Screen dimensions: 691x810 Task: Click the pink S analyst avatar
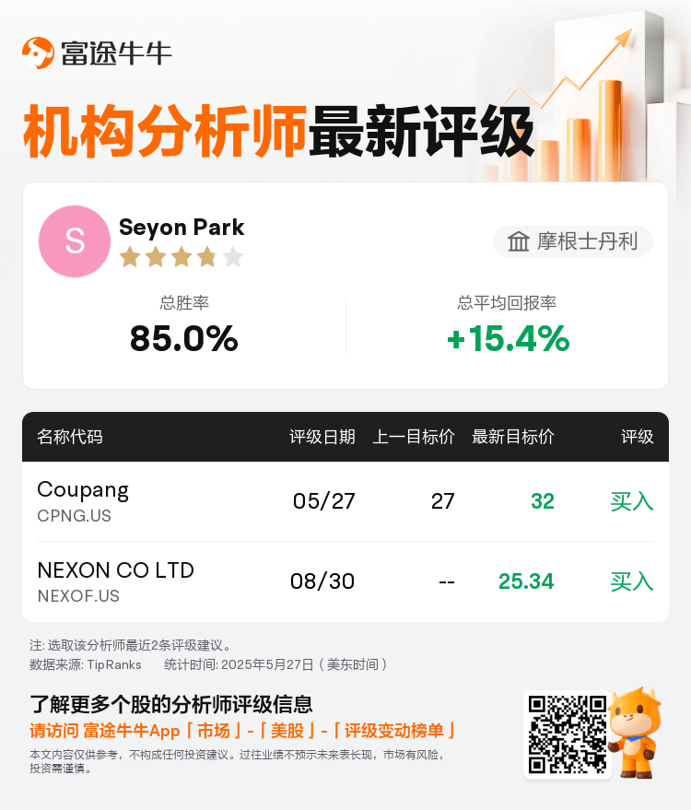click(75, 241)
